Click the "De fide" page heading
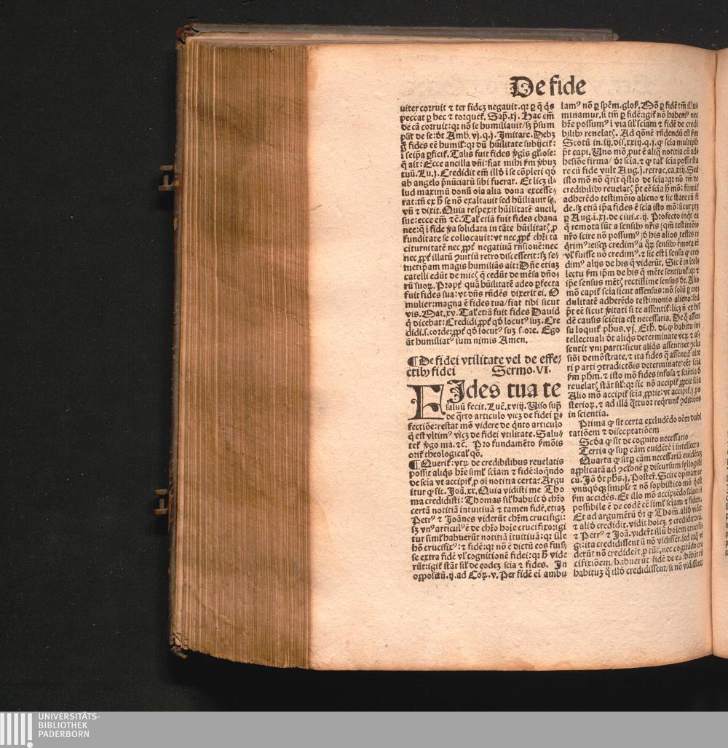 pos(547,87)
